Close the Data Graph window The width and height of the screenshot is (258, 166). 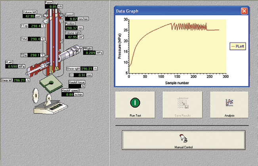click(244, 11)
